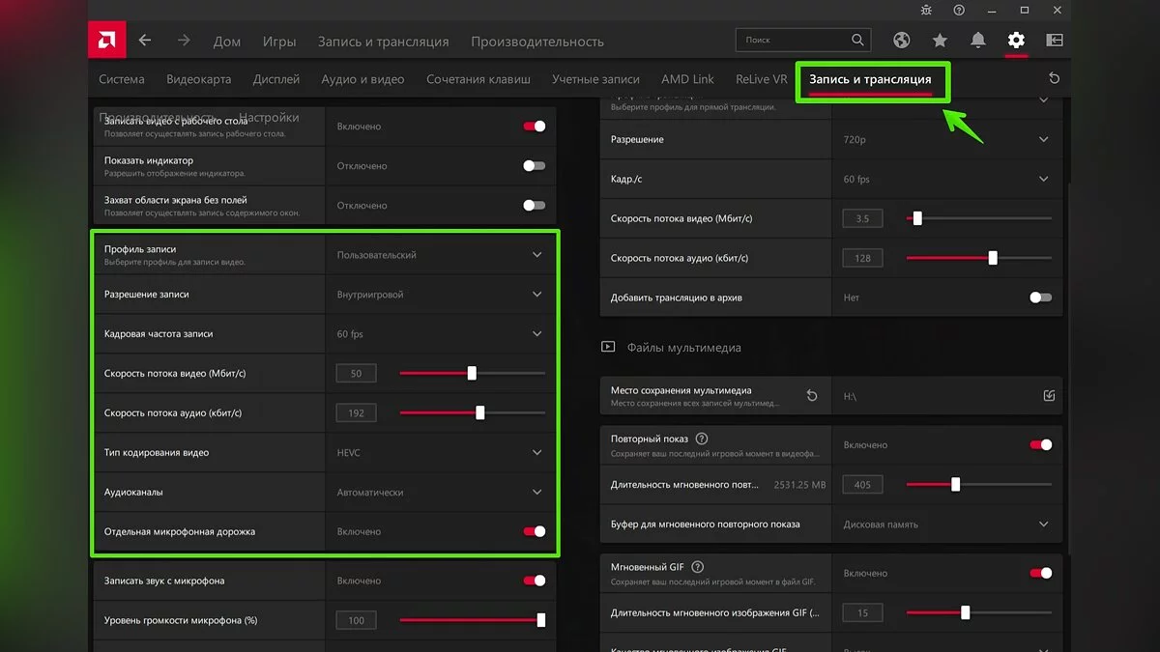1160x652 pixels.
Task: Enable the Показать индикатор toggle
Action: [x=534, y=166]
